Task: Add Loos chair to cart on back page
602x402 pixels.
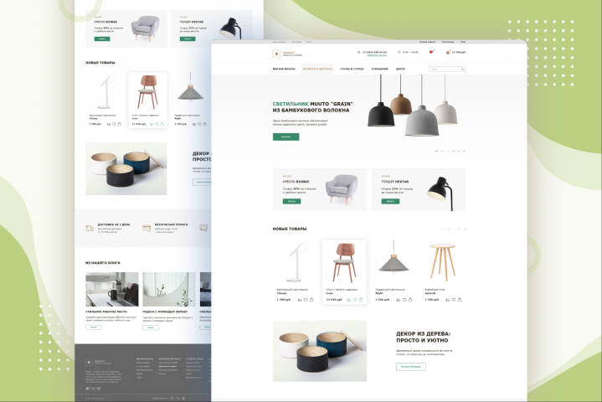Action: [162, 124]
